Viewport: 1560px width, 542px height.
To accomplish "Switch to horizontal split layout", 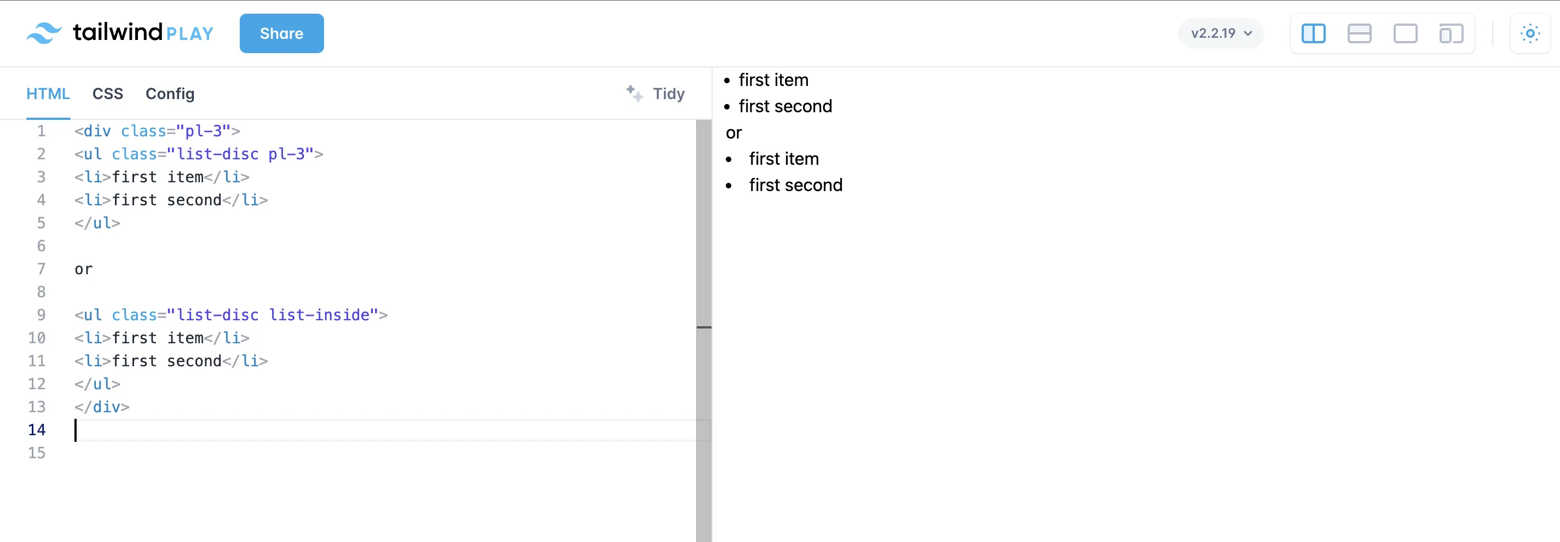I will click(1359, 33).
